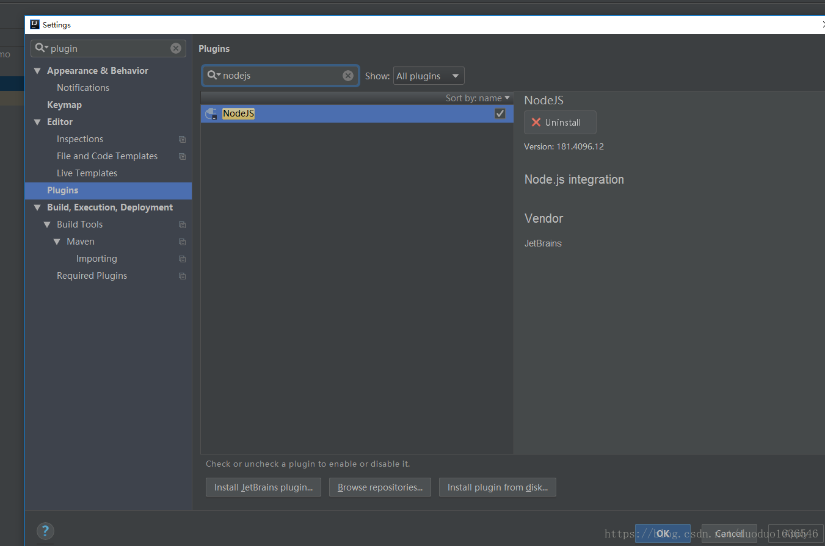Viewport: 825px width, 546px height.
Task: Click the 'JetBrains' vendor name
Action: (543, 243)
